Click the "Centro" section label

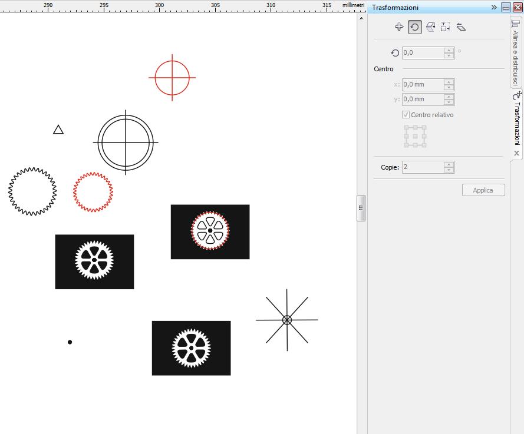[384, 69]
